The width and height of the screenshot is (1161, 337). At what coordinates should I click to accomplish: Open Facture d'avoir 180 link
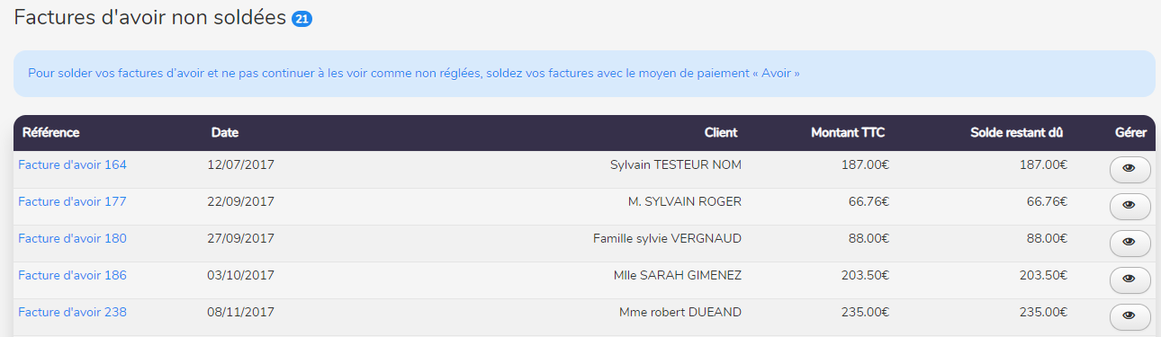click(x=72, y=238)
